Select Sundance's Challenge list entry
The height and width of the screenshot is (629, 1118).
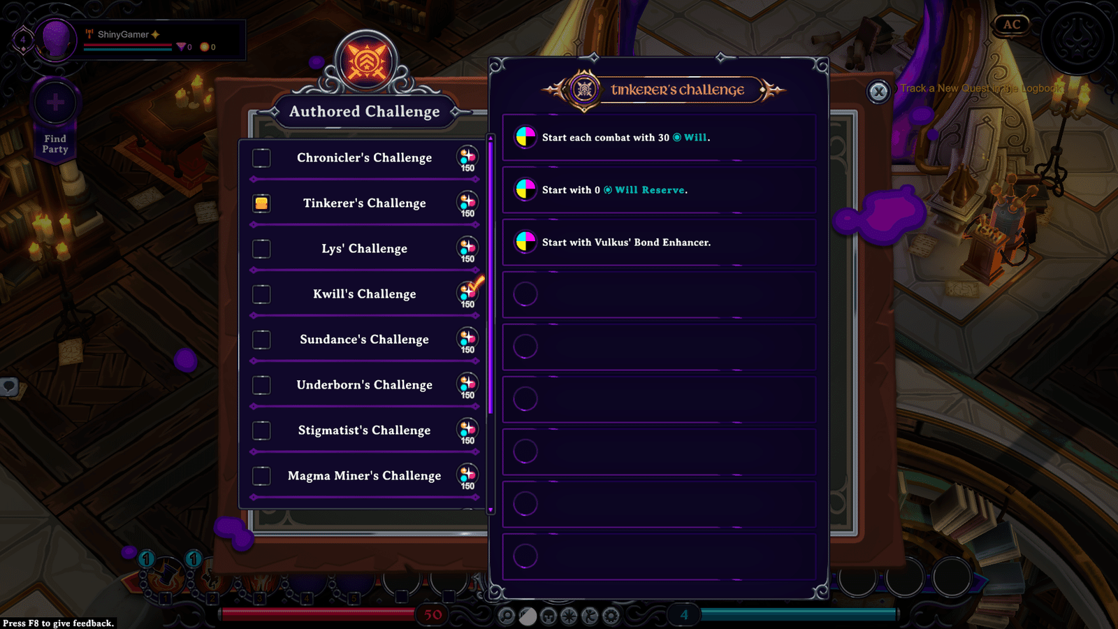[364, 340]
